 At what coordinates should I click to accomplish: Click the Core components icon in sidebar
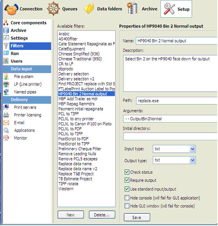(x=6, y=23)
